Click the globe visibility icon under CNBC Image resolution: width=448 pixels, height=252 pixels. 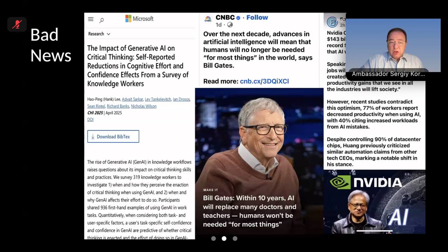pyautogui.click(x=230, y=24)
